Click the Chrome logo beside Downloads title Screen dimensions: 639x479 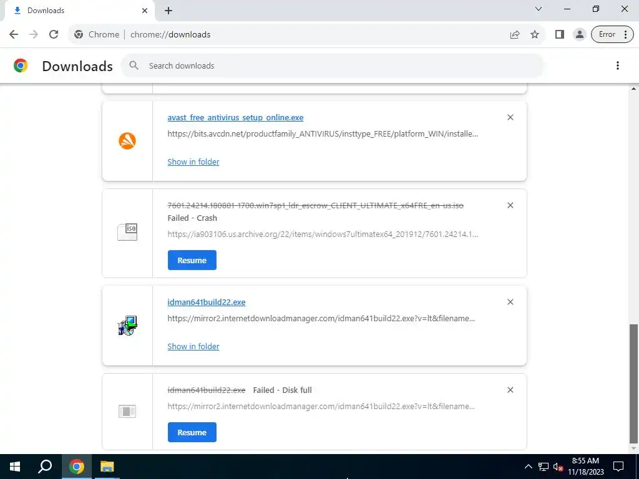pos(21,65)
